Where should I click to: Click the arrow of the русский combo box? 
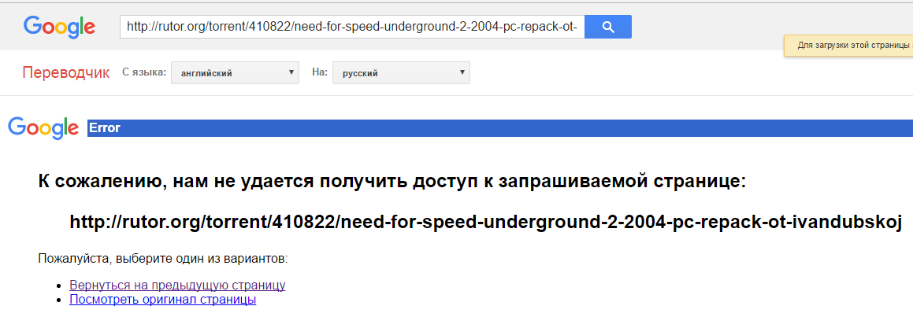coord(462,72)
